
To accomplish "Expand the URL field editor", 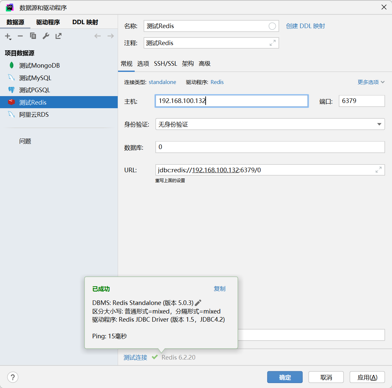I will [x=379, y=170].
